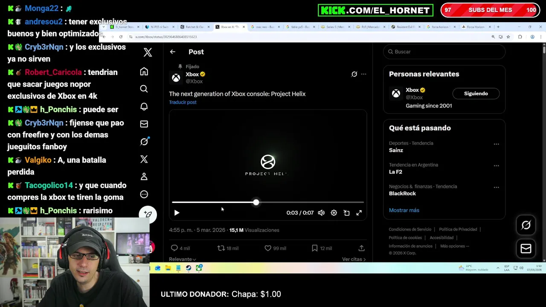Image resolution: width=546 pixels, height=307 pixels.
Task: Open Política de cookies link
Action: [x=405, y=237]
